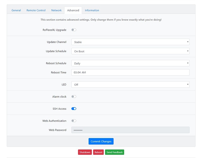
Task: Select the Advanced tab
Action: [x=73, y=10]
